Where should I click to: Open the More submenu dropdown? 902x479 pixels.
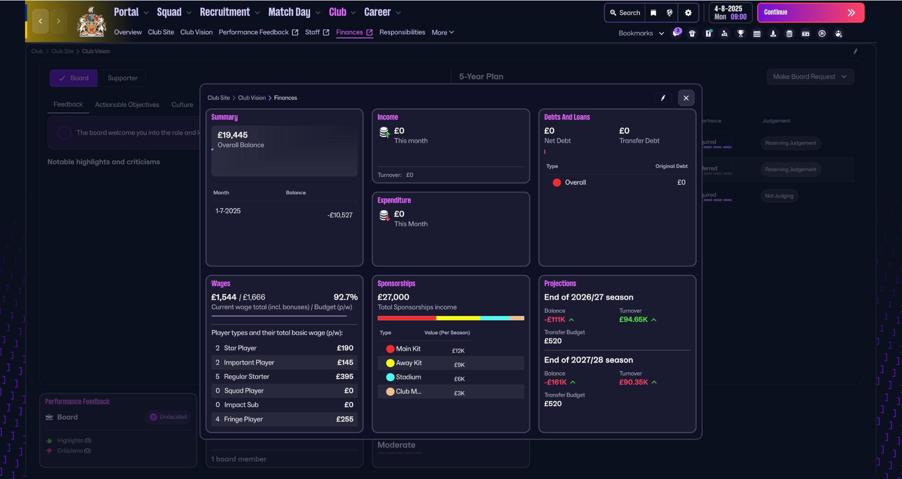pos(443,32)
